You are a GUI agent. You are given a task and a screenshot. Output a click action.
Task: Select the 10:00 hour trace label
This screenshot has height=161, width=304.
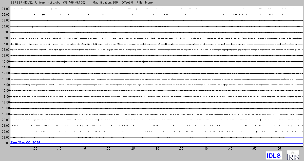click(5, 62)
